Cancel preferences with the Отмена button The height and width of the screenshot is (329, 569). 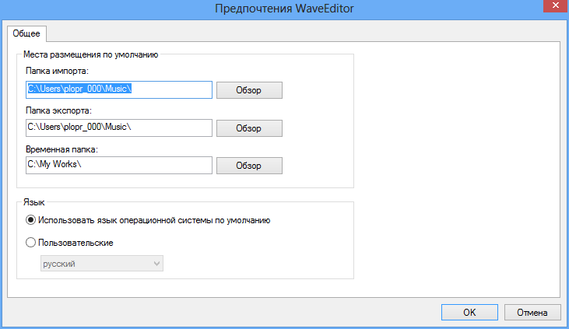pos(532,313)
